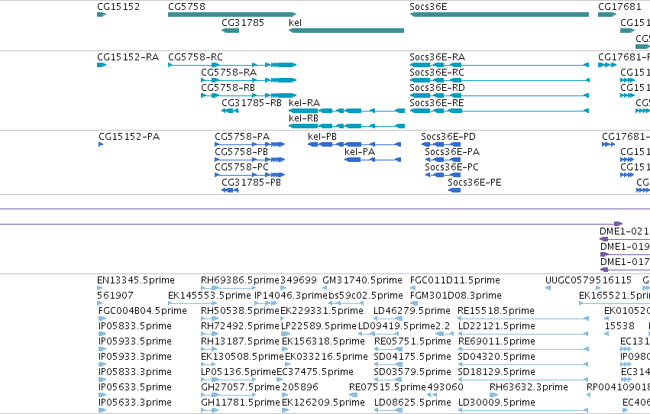
Task: Click the CG5758-PA protein label
Action: [x=242, y=137]
